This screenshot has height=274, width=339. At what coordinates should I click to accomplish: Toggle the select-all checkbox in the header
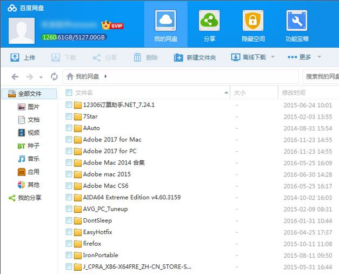(x=69, y=93)
